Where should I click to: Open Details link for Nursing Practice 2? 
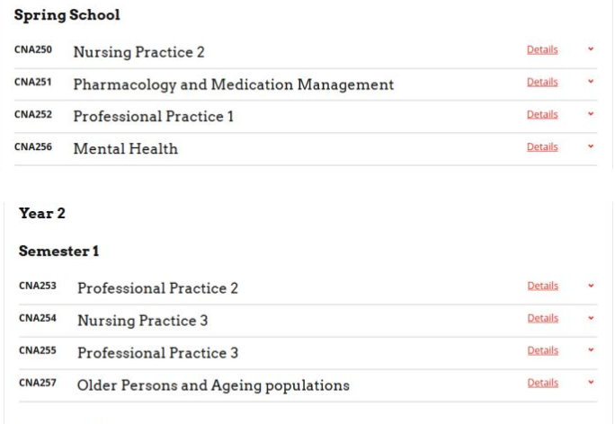[542, 50]
